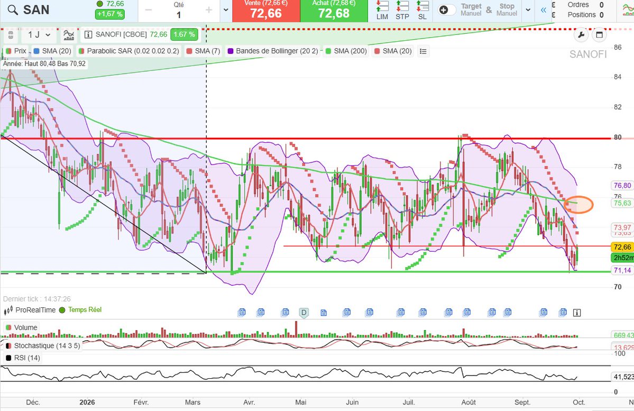This screenshot has height=411, width=634.
Task: Click the boxed info icon ending news row
Action: tap(577, 313)
